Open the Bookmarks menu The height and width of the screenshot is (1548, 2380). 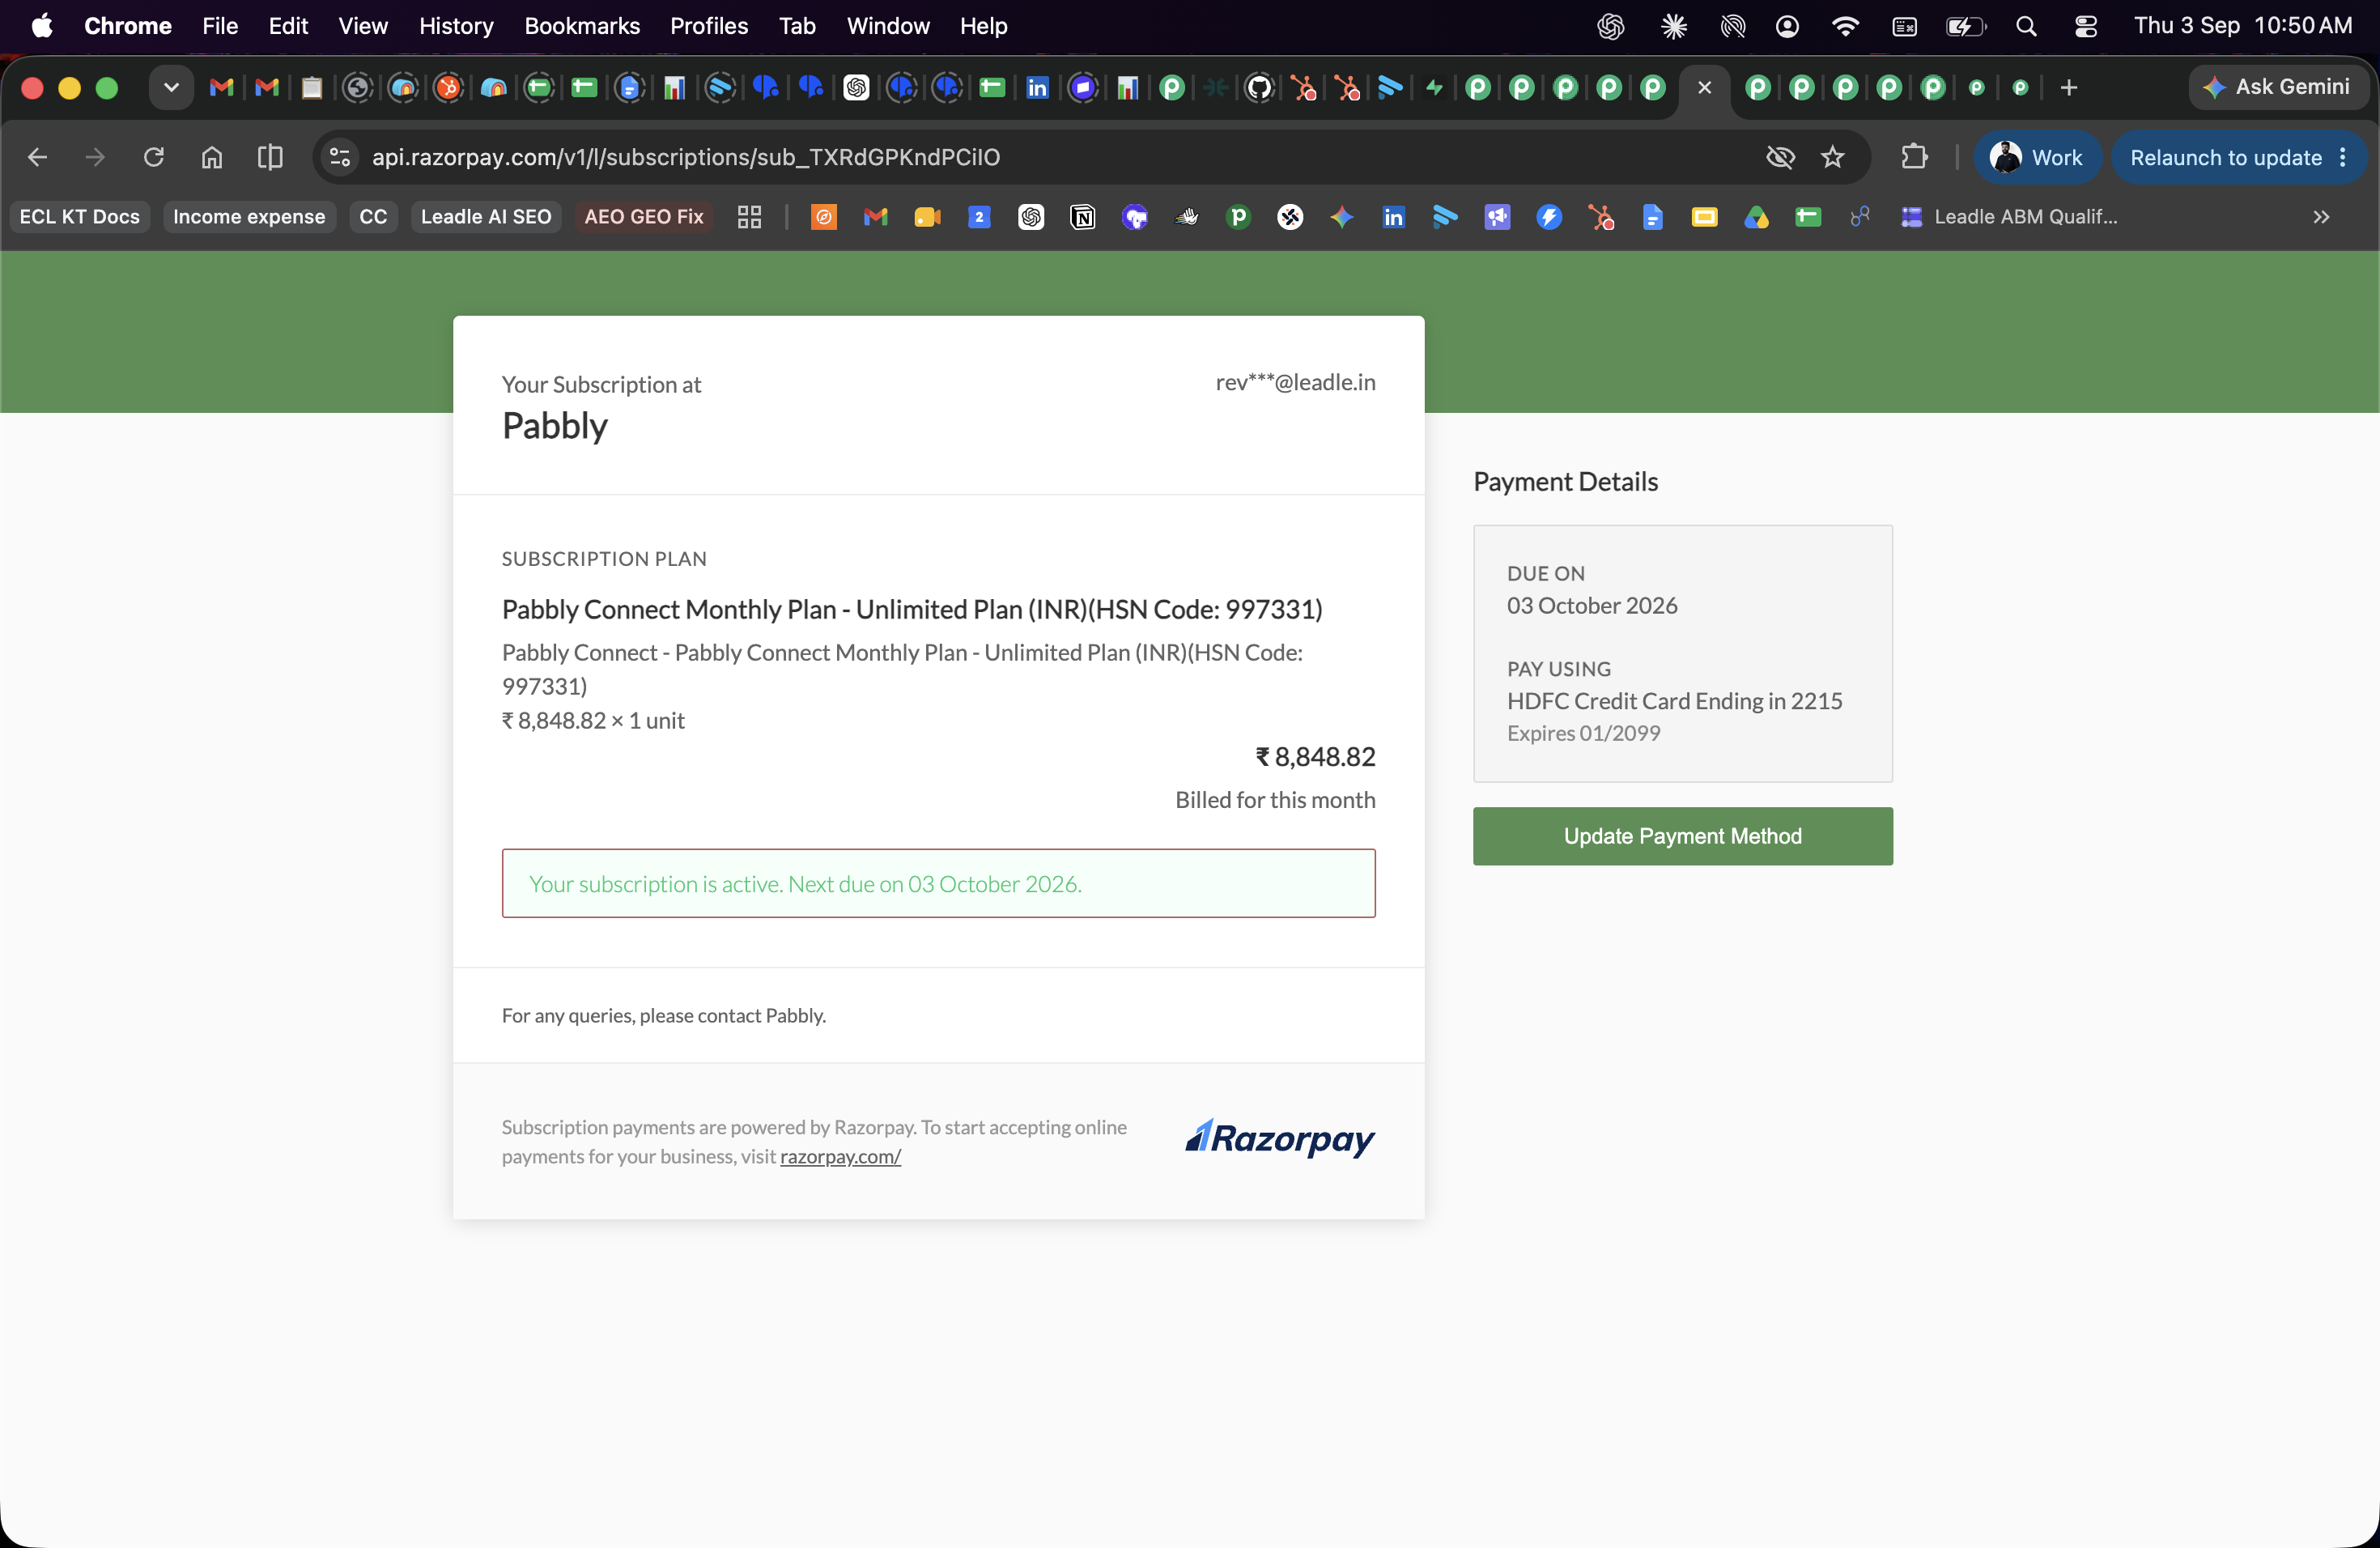tap(582, 26)
